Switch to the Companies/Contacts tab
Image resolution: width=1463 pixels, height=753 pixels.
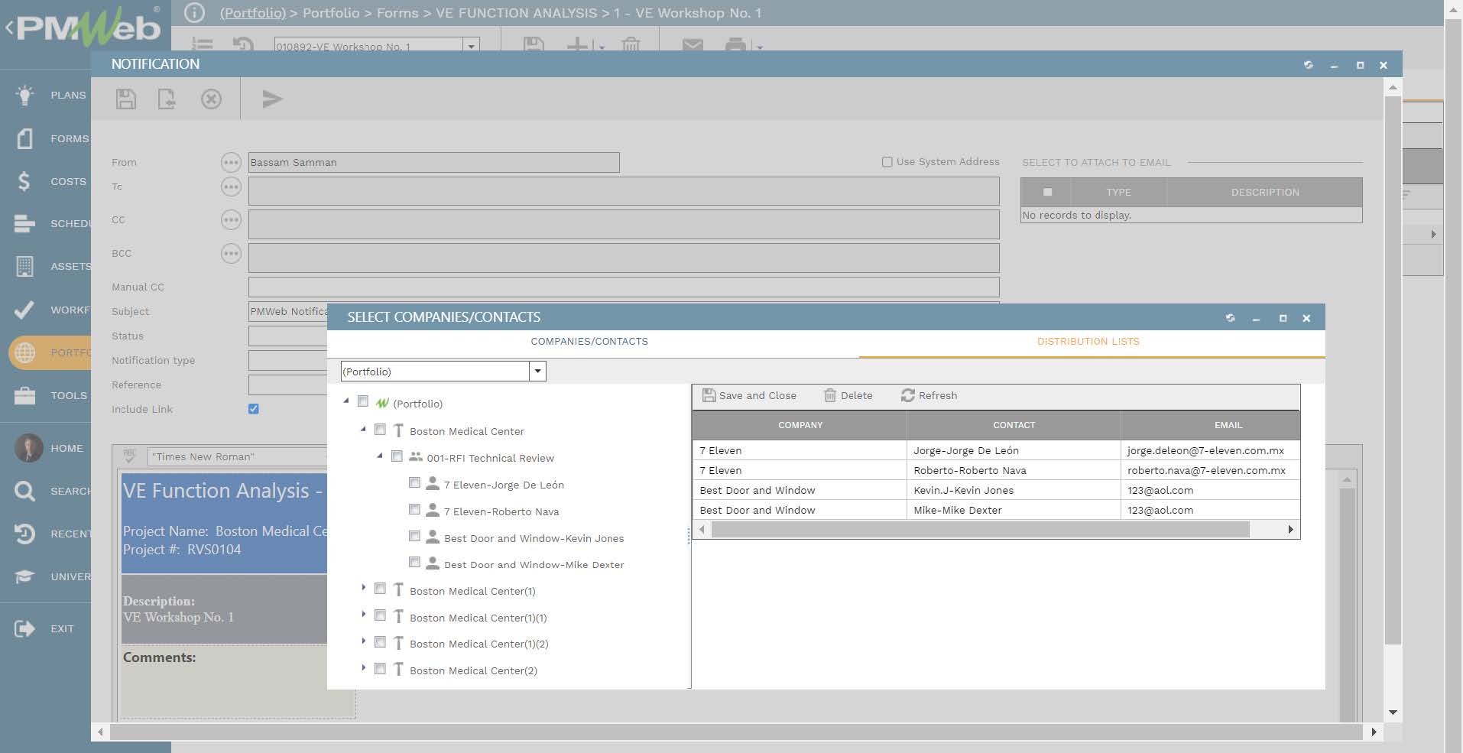[x=589, y=341]
